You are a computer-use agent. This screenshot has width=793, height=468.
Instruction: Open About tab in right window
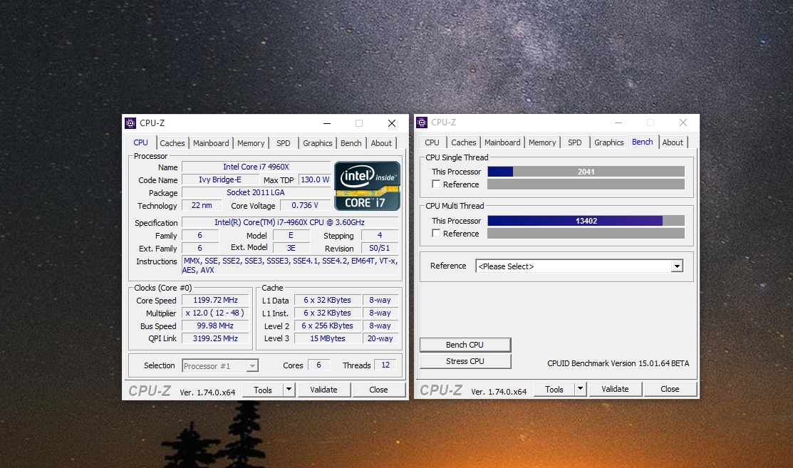click(x=673, y=142)
